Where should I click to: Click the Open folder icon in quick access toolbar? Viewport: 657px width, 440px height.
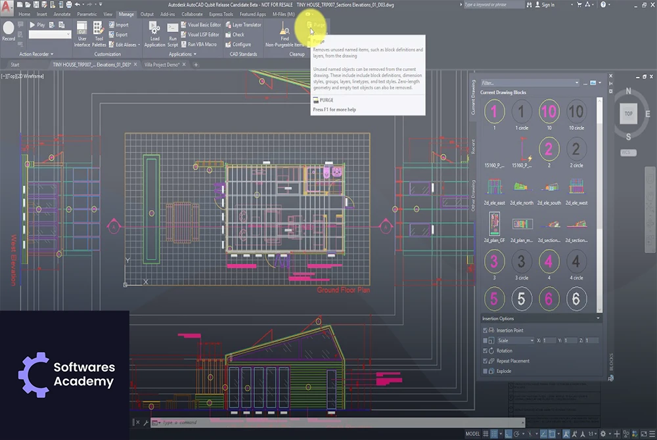coord(28,5)
